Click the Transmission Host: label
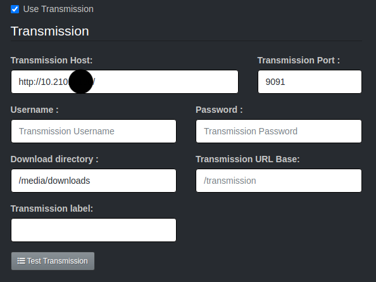Image resolution: width=376 pixels, height=282 pixels. click(51, 60)
